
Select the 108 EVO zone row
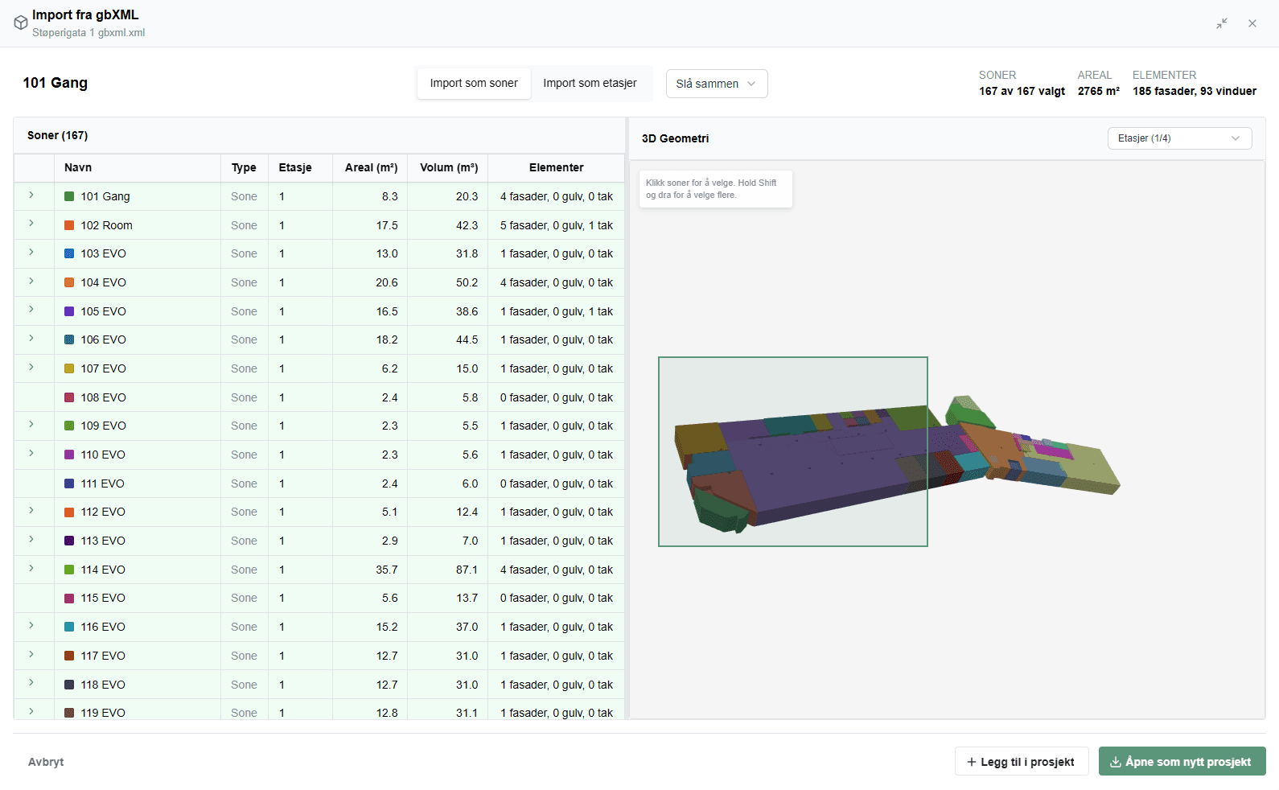pos(319,397)
